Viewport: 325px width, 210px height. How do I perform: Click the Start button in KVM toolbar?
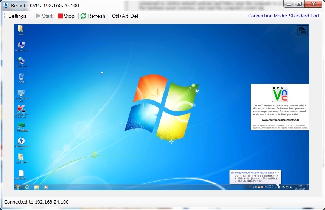[x=44, y=16]
